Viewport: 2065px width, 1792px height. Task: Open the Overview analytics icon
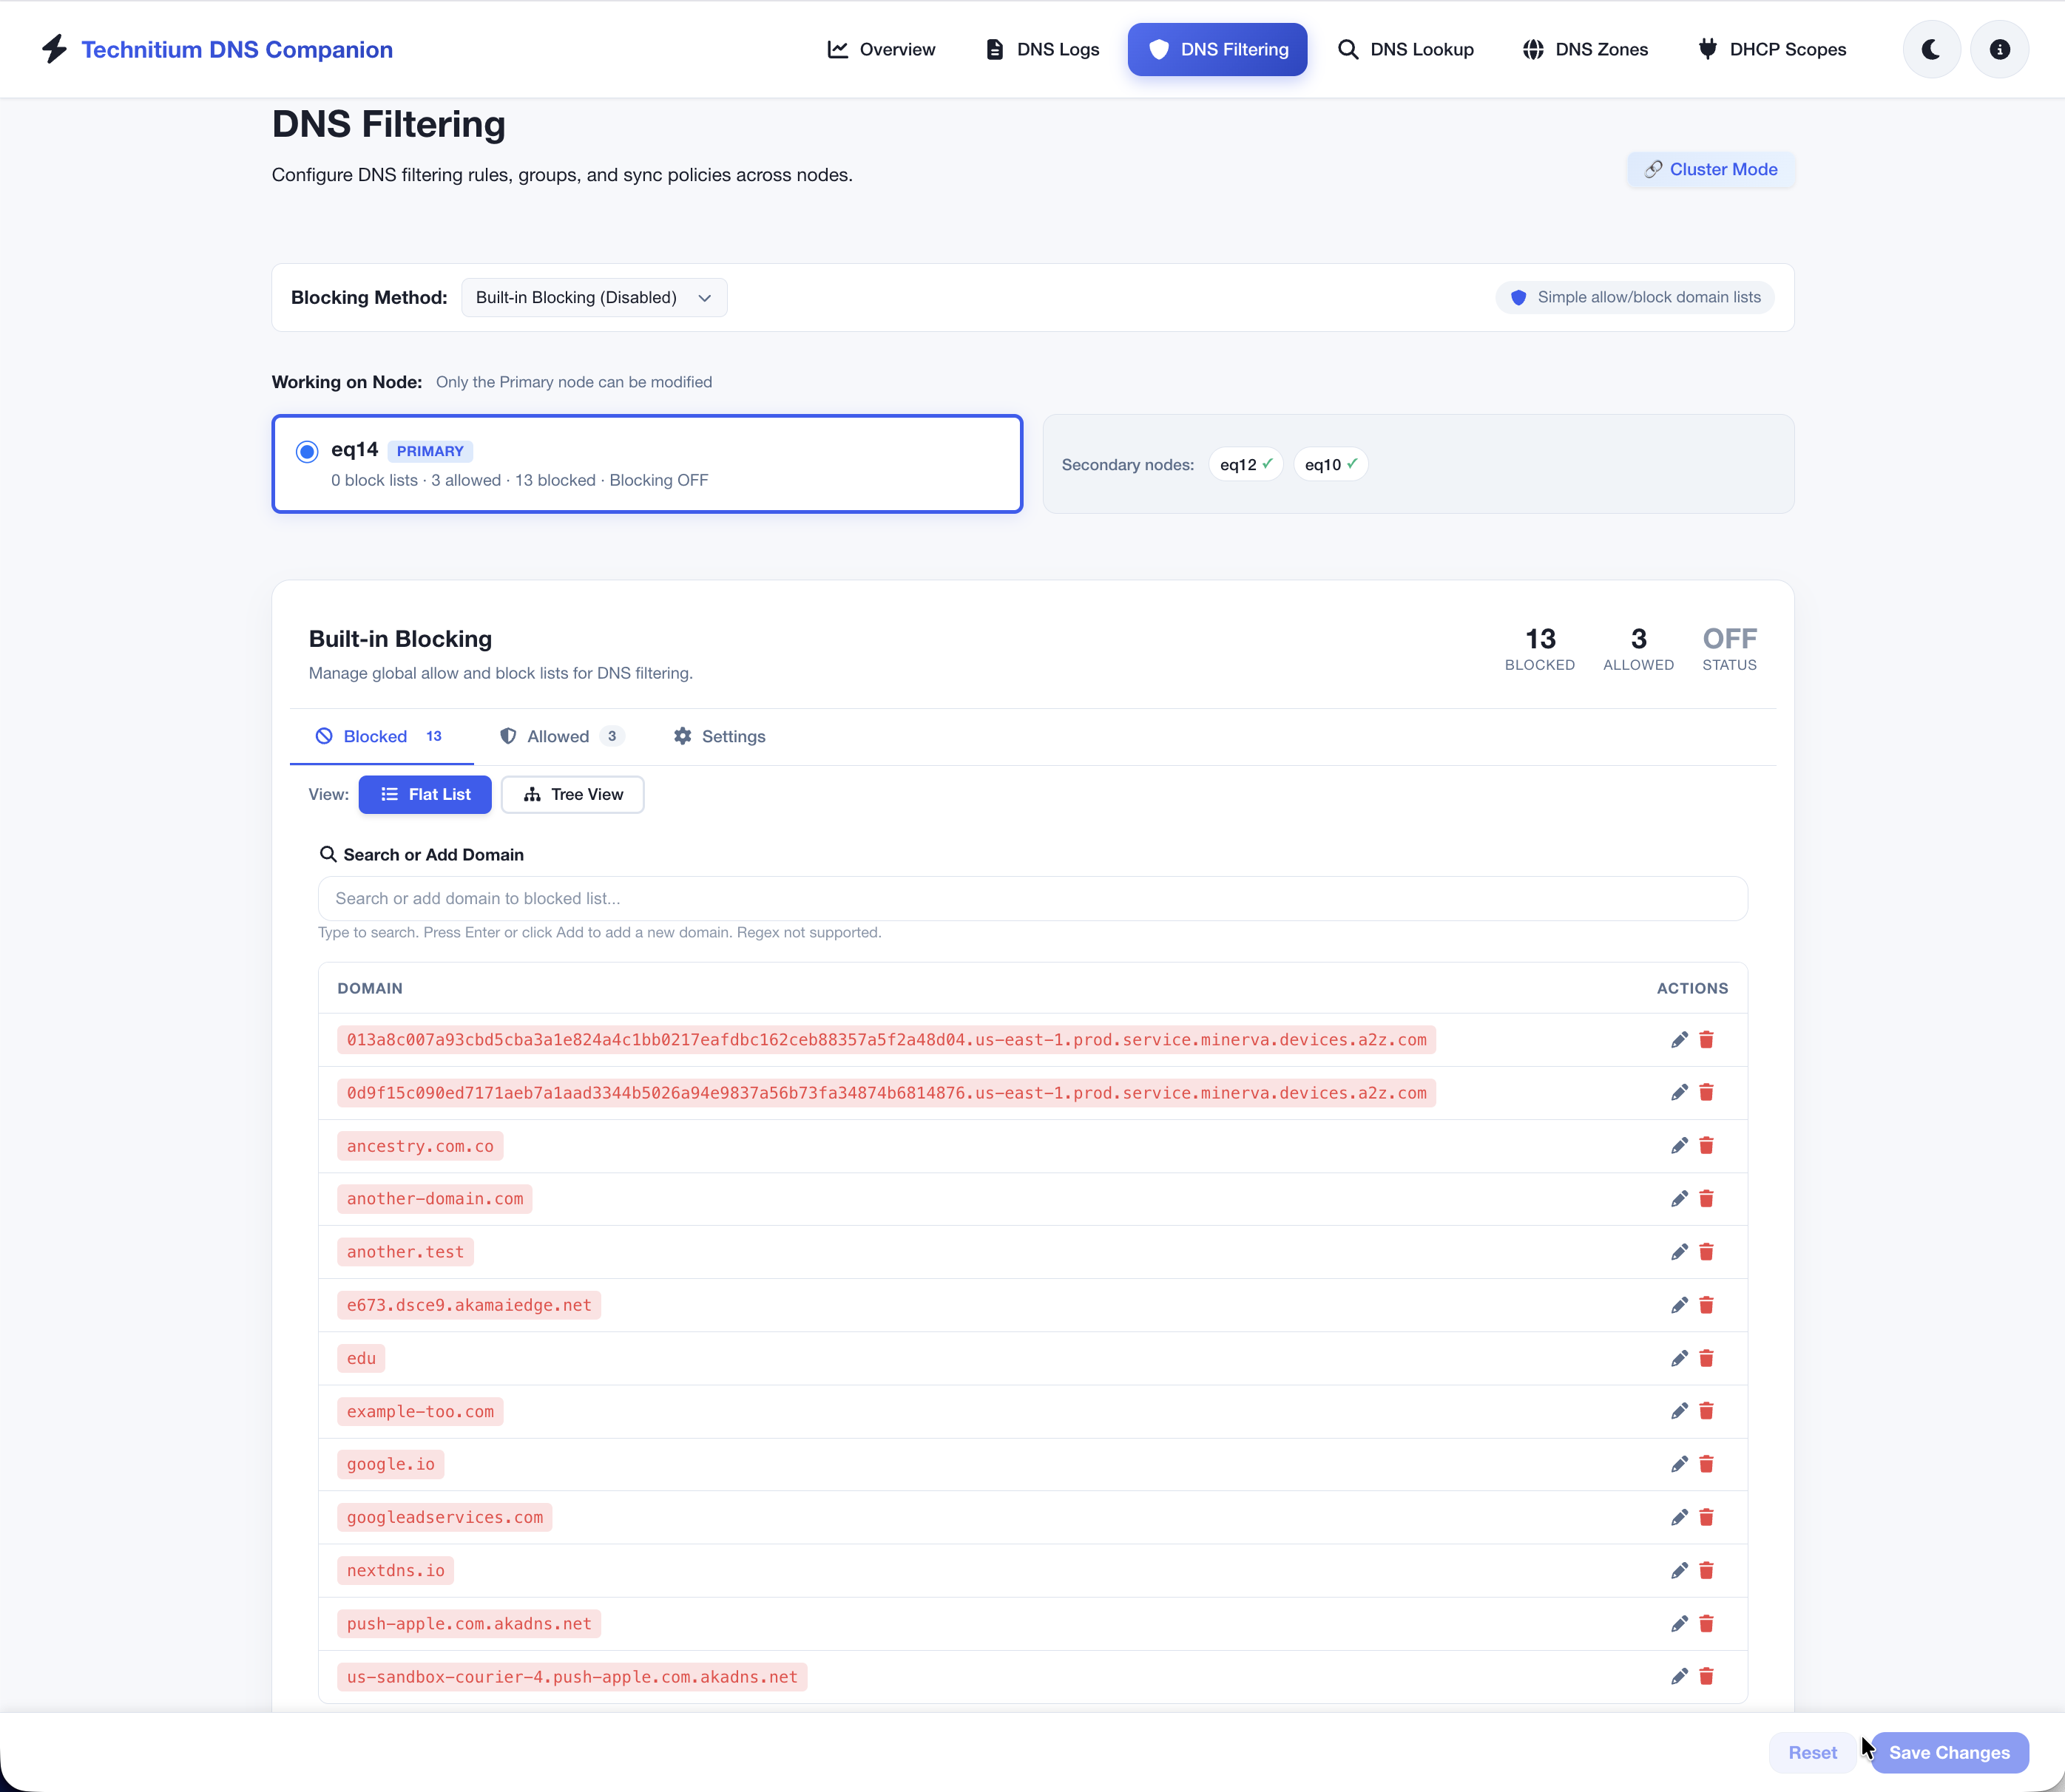tap(837, 48)
